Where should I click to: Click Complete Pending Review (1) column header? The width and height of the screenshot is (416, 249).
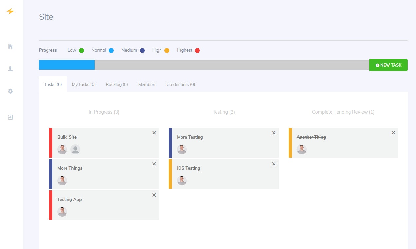[343, 112]
